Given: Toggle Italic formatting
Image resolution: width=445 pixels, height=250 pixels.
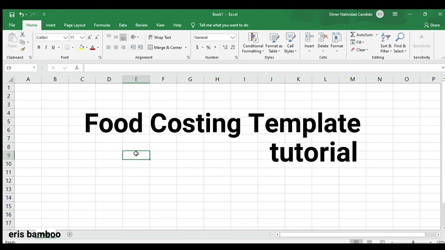Looking at the screenshot, I should point(46,47).
